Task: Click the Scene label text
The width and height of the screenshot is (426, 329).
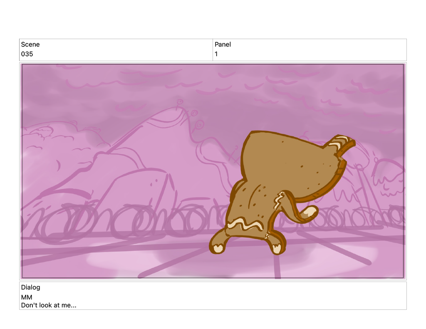Action: pyautogui.click(x=30, y=45)
